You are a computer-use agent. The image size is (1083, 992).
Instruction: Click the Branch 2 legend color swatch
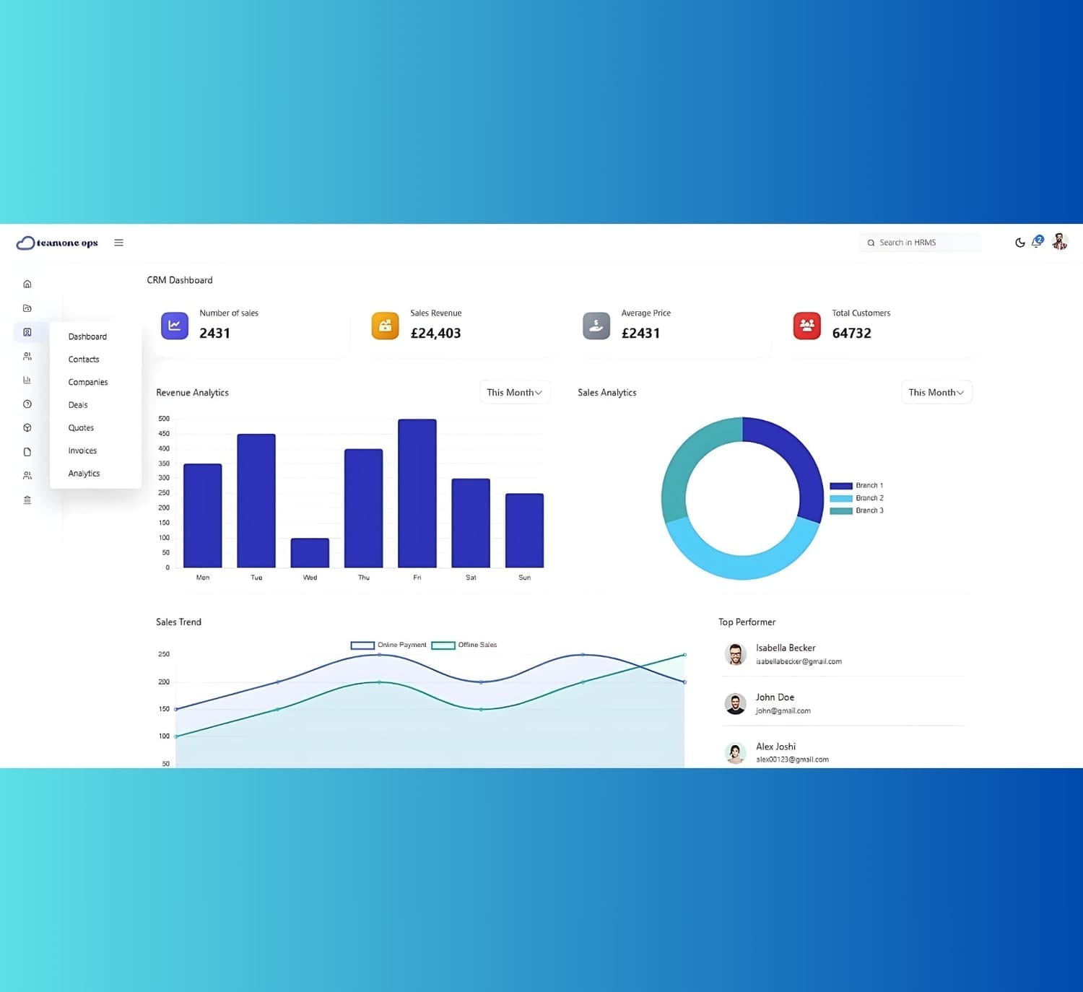(x=841, y=498)
